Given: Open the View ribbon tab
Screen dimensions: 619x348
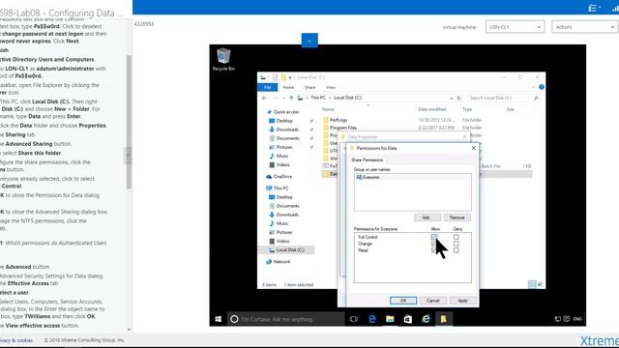Looking at the screenshot, I should (x=331, y=87).
